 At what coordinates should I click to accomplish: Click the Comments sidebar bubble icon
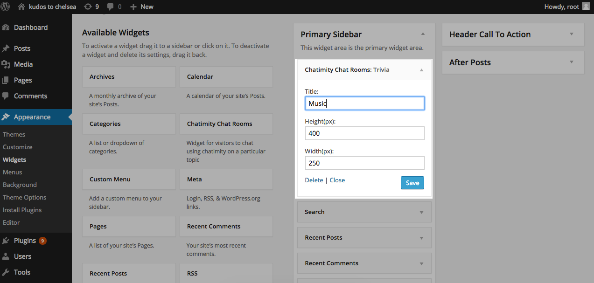click(x=6, y=96)
